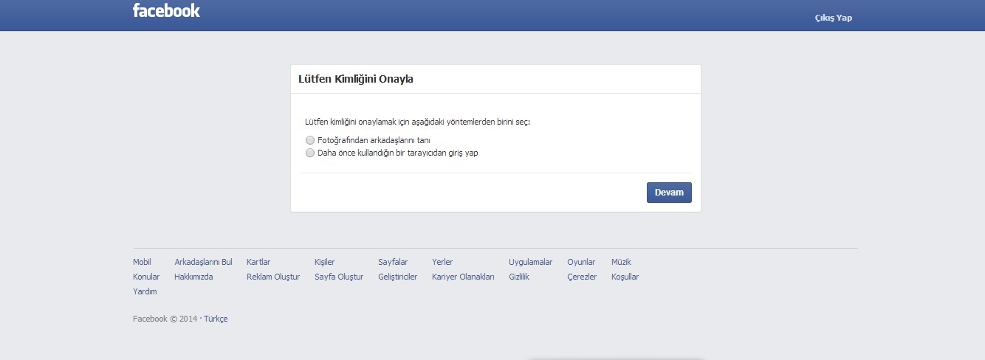Open the Kartlar footer link
The height and width of the screenshot is (360, 985).
coord(258,262)
